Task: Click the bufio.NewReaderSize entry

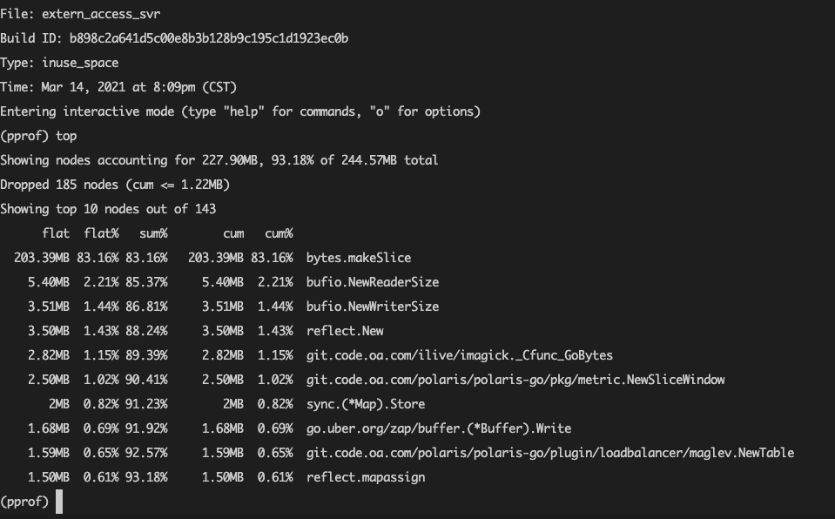Action: pos(373,282)
